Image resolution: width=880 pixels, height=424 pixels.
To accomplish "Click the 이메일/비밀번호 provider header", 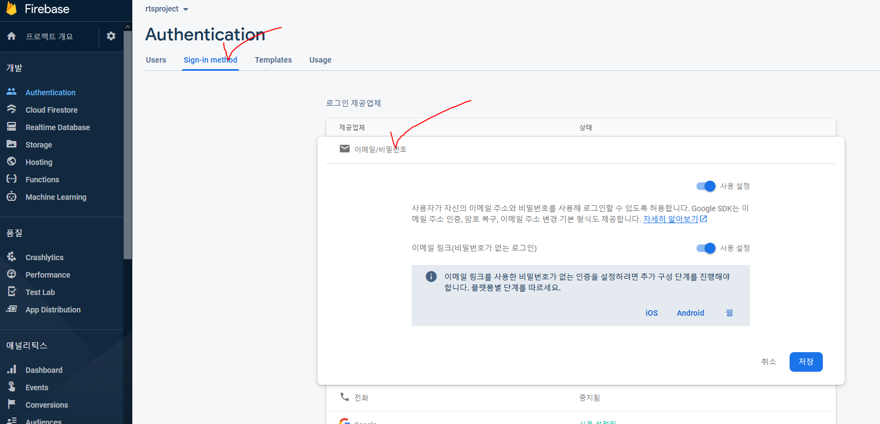I will pyautogui.click(x=580, y=149).
